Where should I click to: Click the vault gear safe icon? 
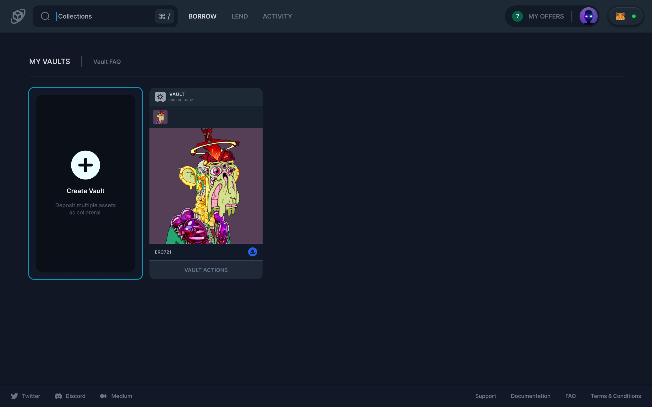[x=160, y=97]
